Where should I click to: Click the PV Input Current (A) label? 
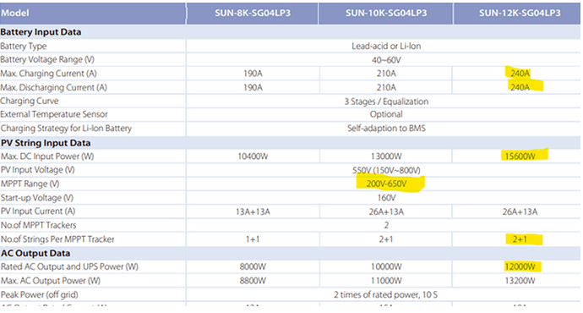[x=37, y=211]
